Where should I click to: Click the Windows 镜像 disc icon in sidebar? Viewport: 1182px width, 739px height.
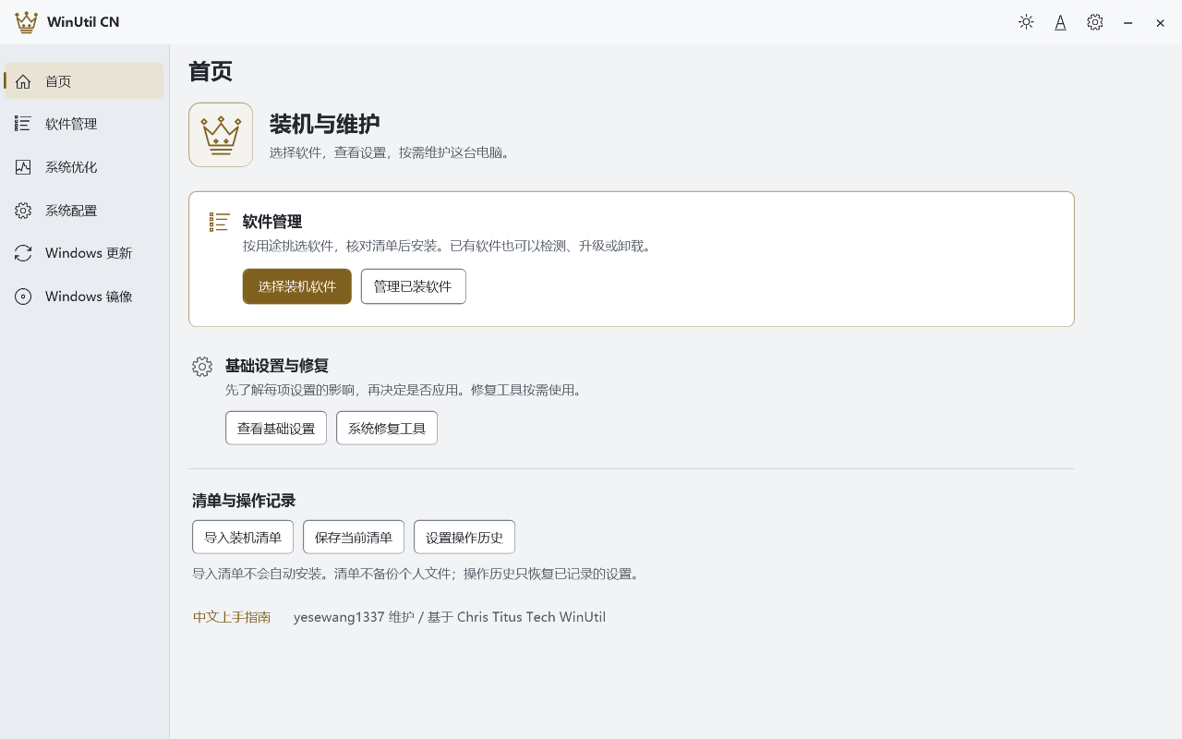coord(23,297)
